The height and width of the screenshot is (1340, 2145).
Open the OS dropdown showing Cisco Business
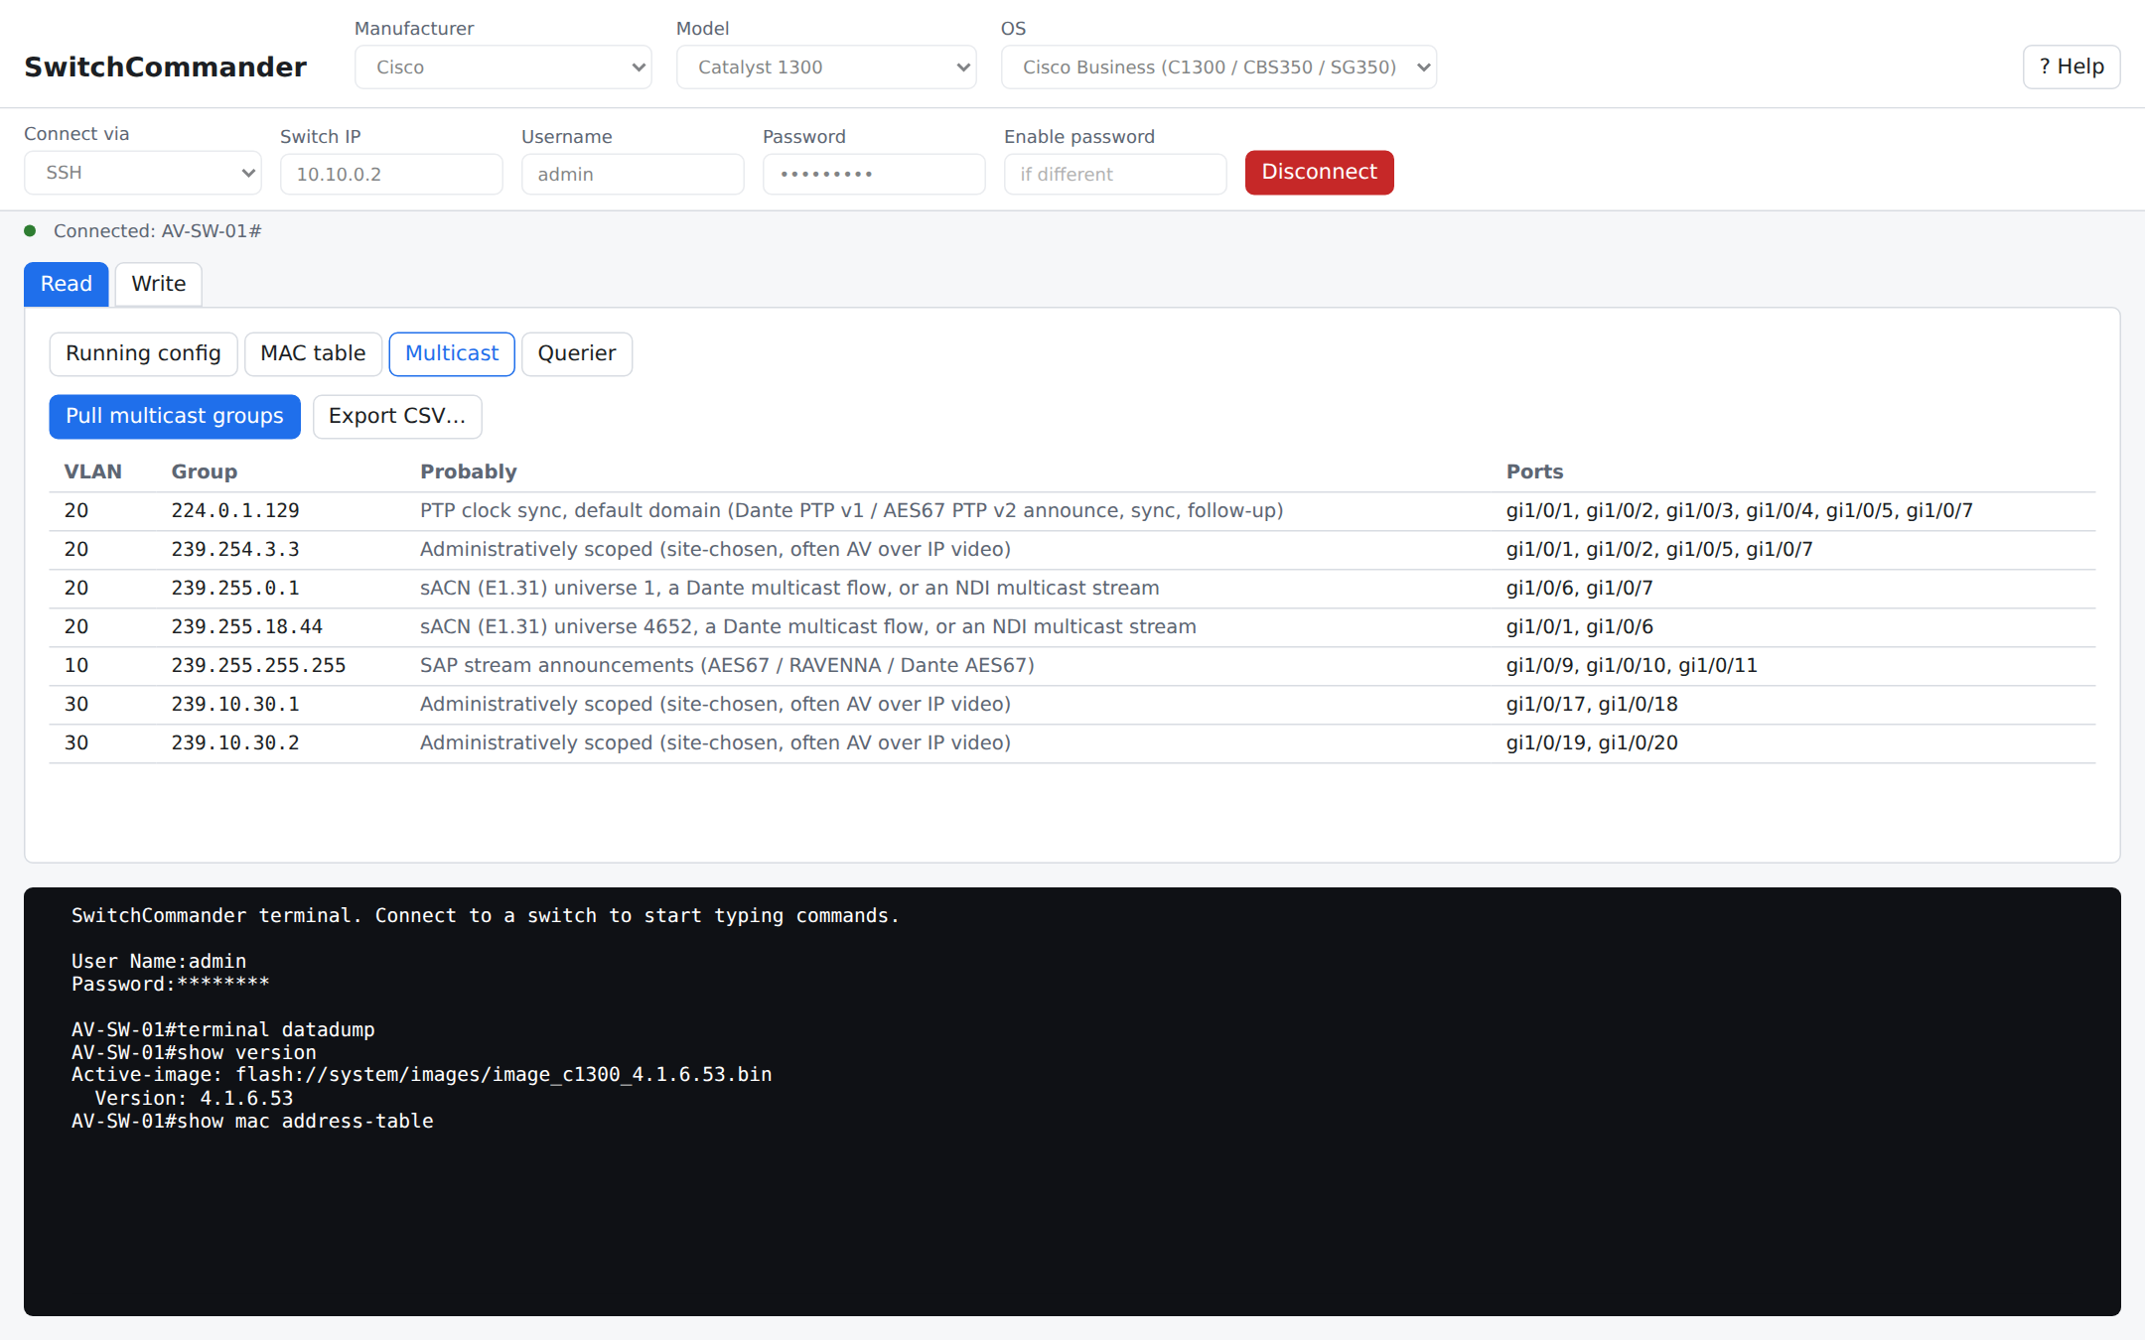click(x=1218, y=67)
